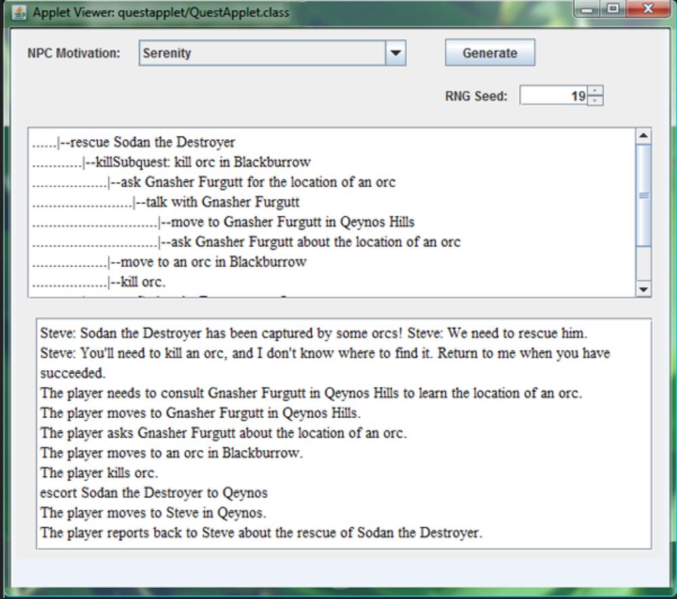Select 'ask Gnasher Furgutt for the location' line
Viewport: 677px width, 599px height.
pos(214,181)
